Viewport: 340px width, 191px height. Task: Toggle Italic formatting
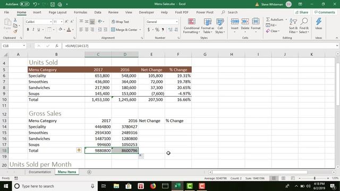pyautogui.click(x=33, y=30)
